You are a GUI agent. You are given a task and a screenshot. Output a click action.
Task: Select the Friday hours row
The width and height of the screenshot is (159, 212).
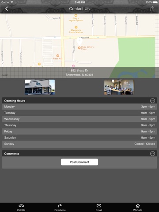point(79,131)
